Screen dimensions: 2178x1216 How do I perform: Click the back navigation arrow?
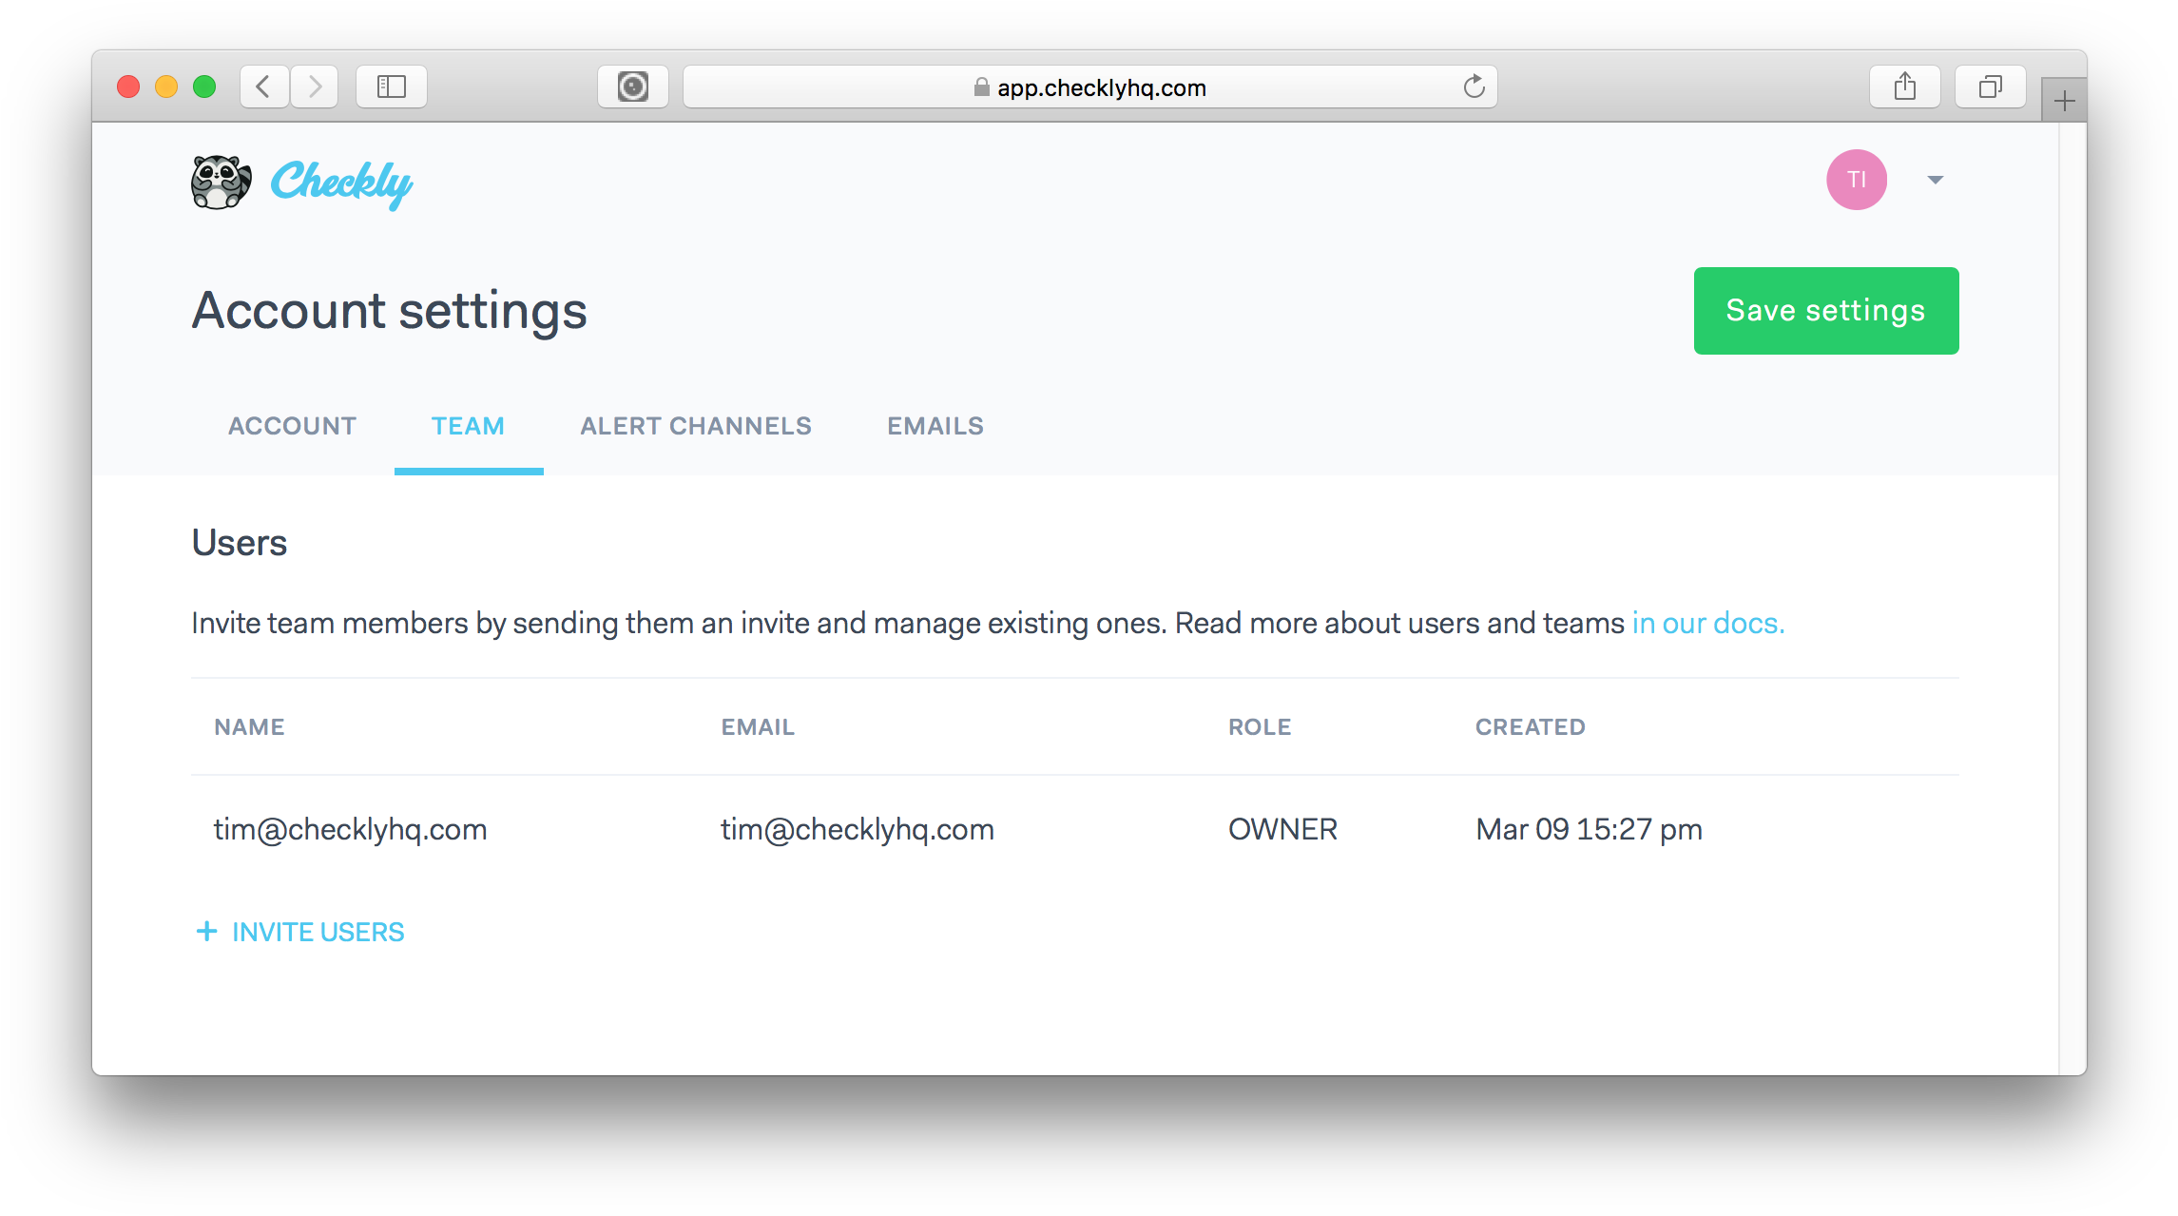[x=263, y=86]
